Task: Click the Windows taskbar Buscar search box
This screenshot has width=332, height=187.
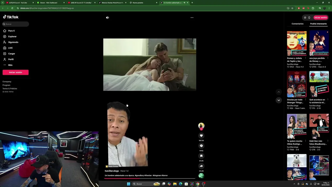Action: click(x=146, y=184)
